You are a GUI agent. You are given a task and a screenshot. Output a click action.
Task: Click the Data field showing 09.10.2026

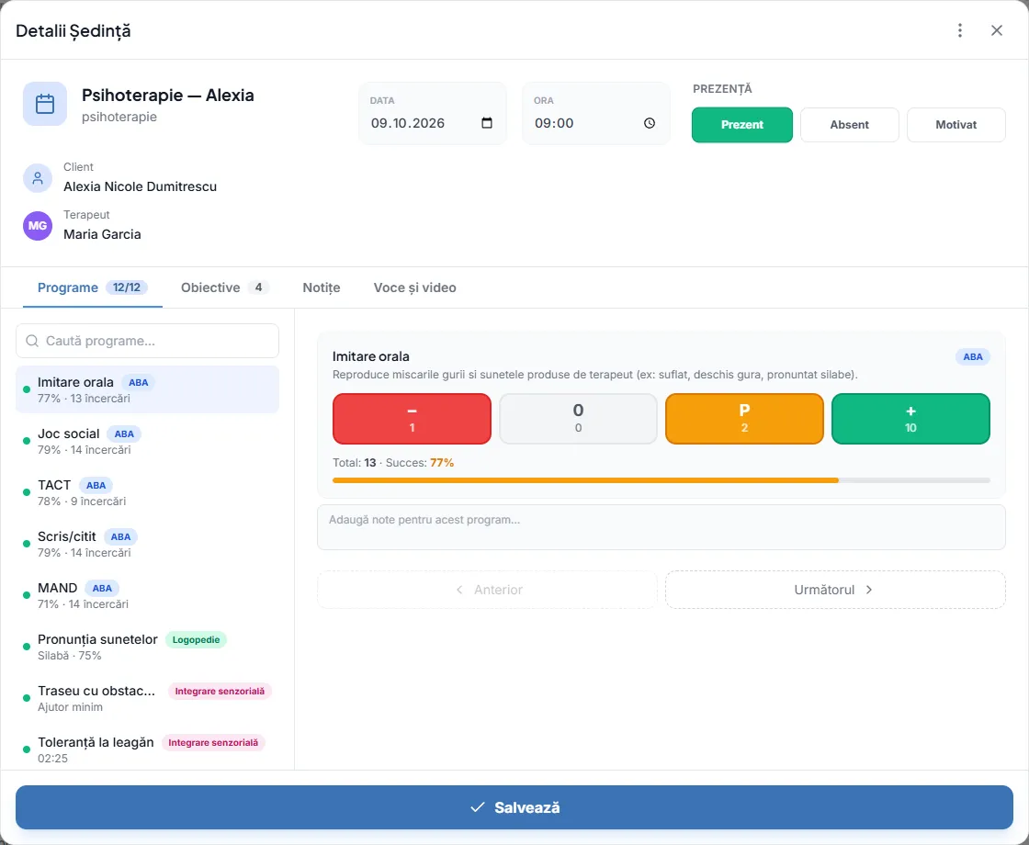coord(433,114)
